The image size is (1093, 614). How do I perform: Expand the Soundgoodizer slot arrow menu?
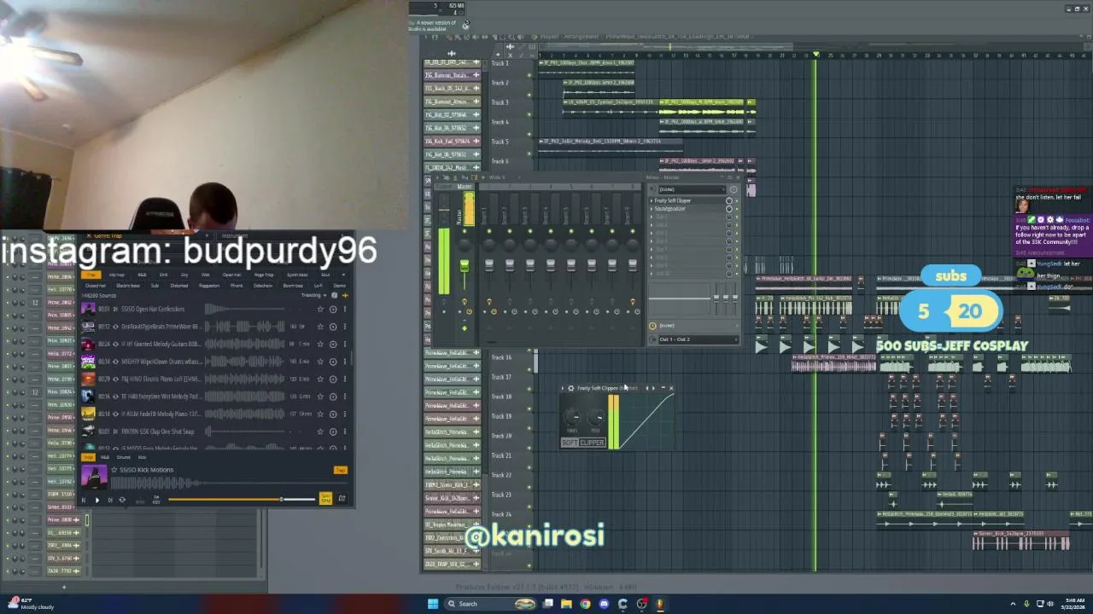coord(651,209)
